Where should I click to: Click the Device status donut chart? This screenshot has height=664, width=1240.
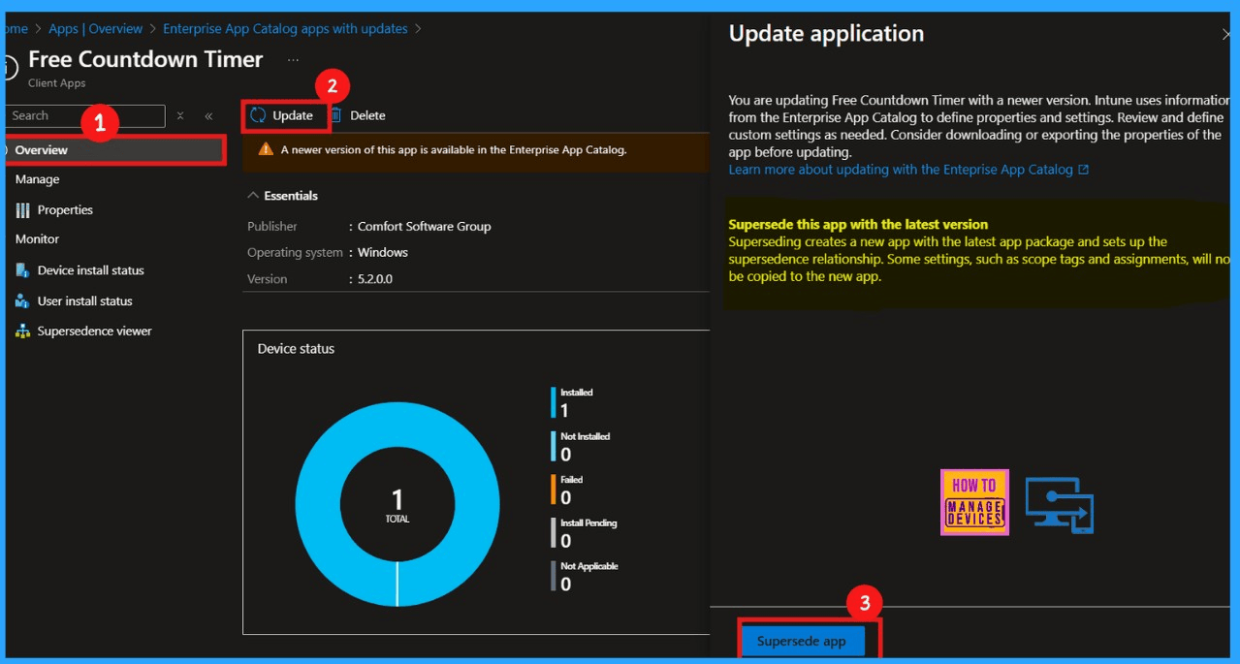coord(397,505)
